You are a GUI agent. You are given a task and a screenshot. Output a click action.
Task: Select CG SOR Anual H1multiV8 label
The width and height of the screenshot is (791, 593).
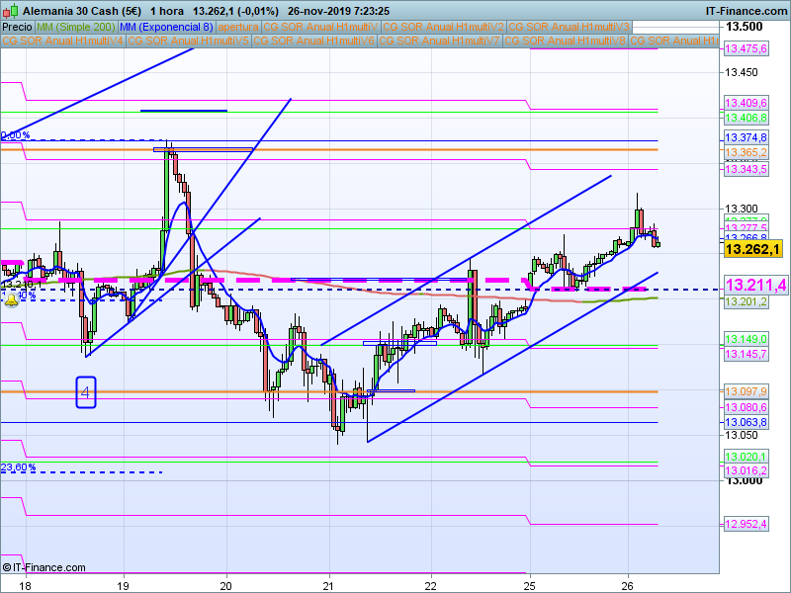[x=565, y=41]
